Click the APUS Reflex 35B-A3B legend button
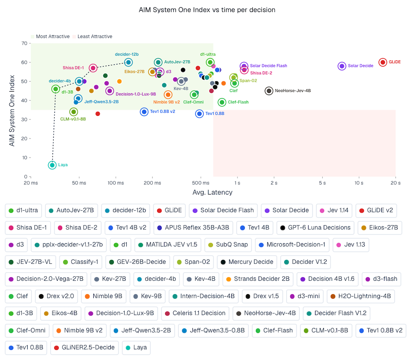Screen dimensions: 413x356 click(x=193, y=228)
